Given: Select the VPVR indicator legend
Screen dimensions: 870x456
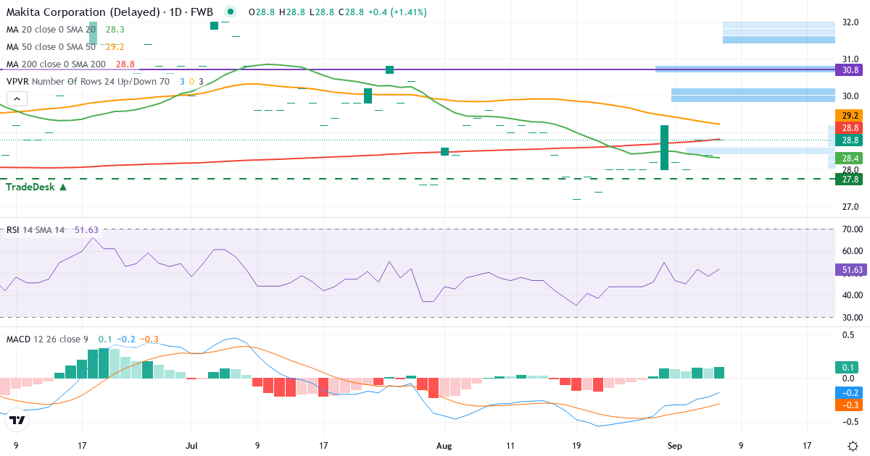Looking at the screenshot, I should pos(88,82).
